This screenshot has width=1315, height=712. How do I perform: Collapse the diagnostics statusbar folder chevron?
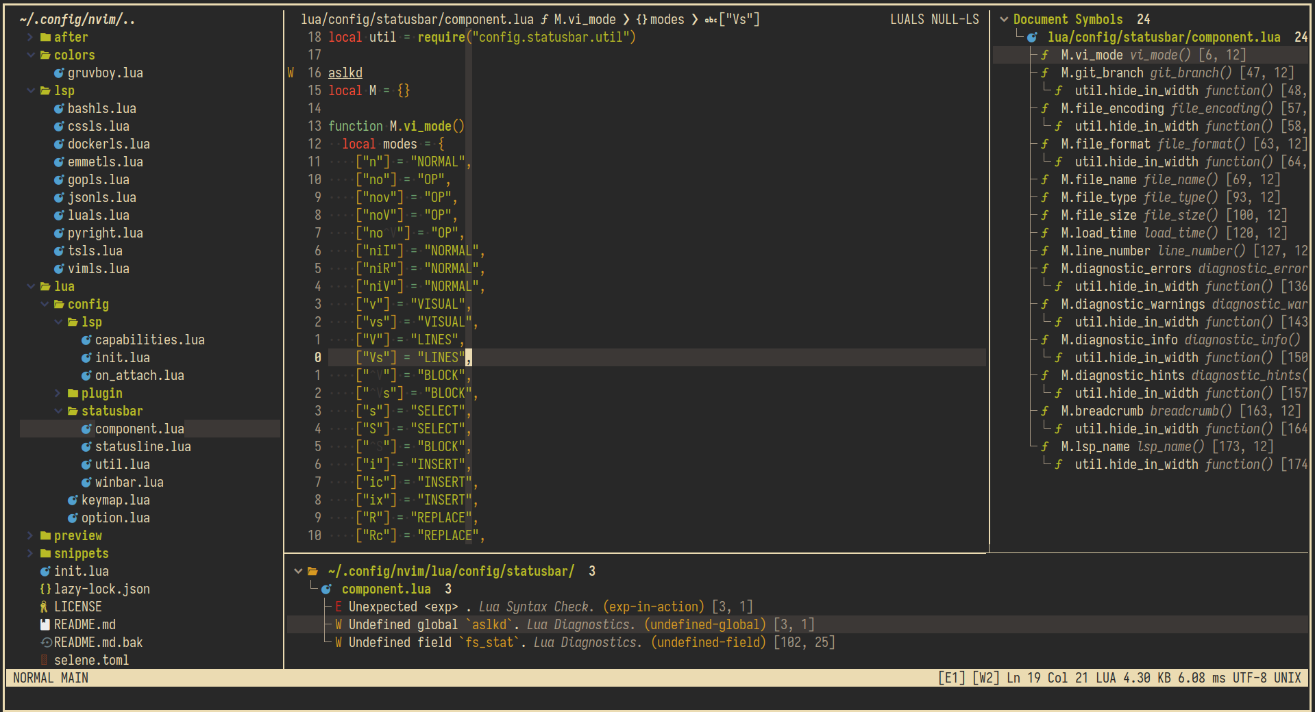pos(298,571)
